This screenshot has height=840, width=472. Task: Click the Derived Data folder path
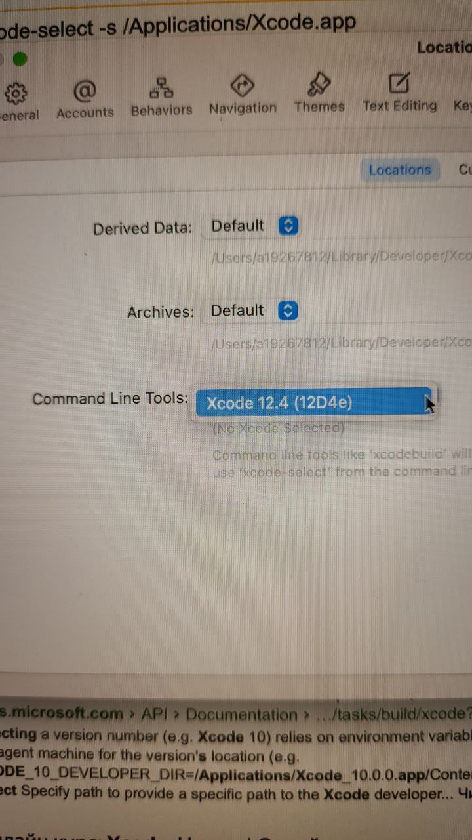pos(341,257)
